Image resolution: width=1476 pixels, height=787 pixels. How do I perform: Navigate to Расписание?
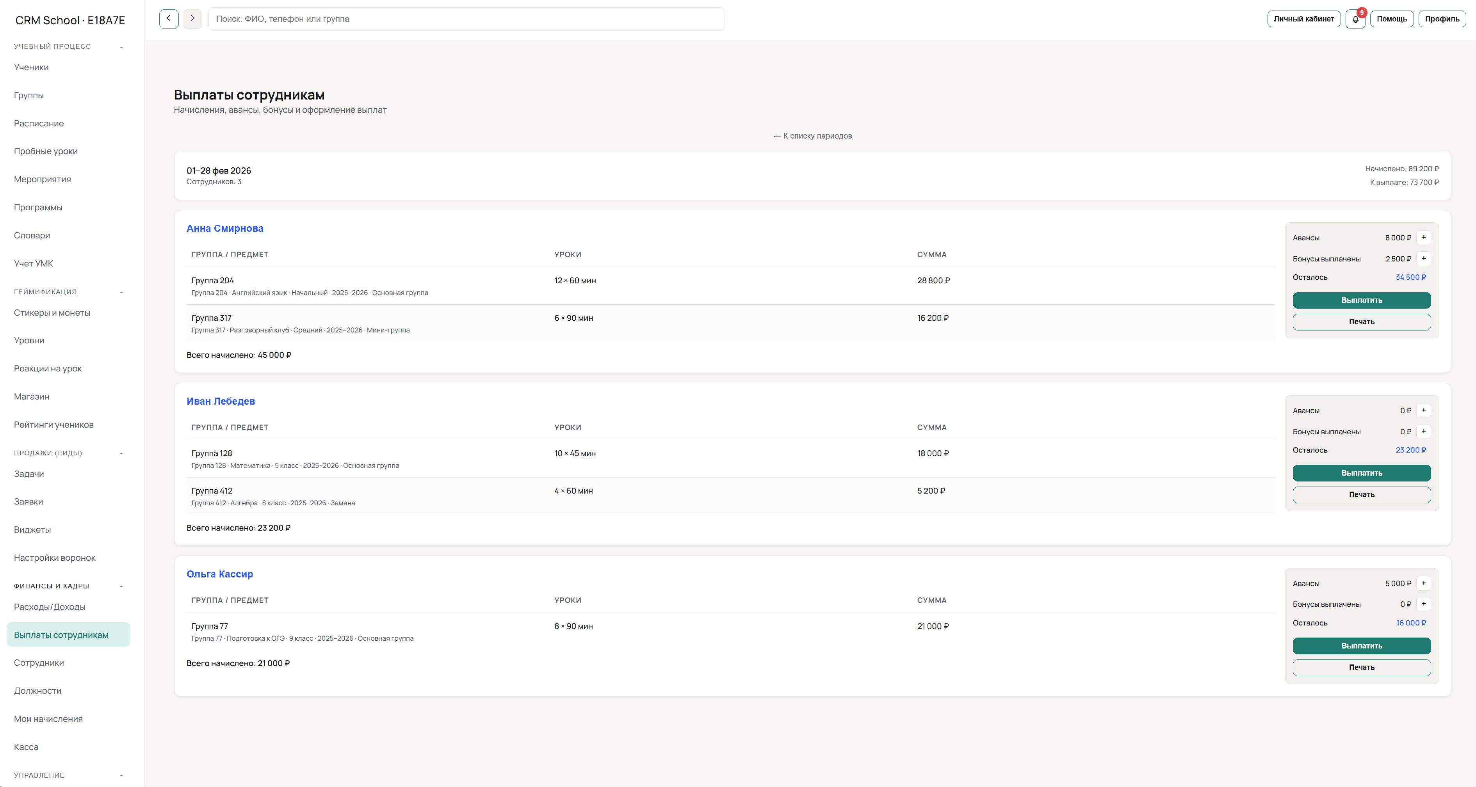pos(38,123)
